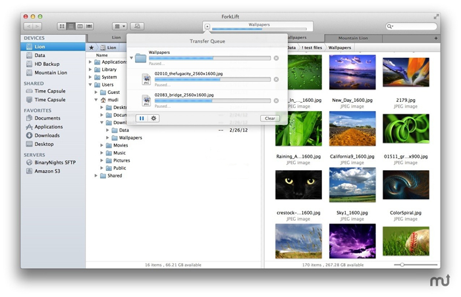Open the transfer queue gear settings
This screenshot has width=461, height=297.
(x=153, y=118)
